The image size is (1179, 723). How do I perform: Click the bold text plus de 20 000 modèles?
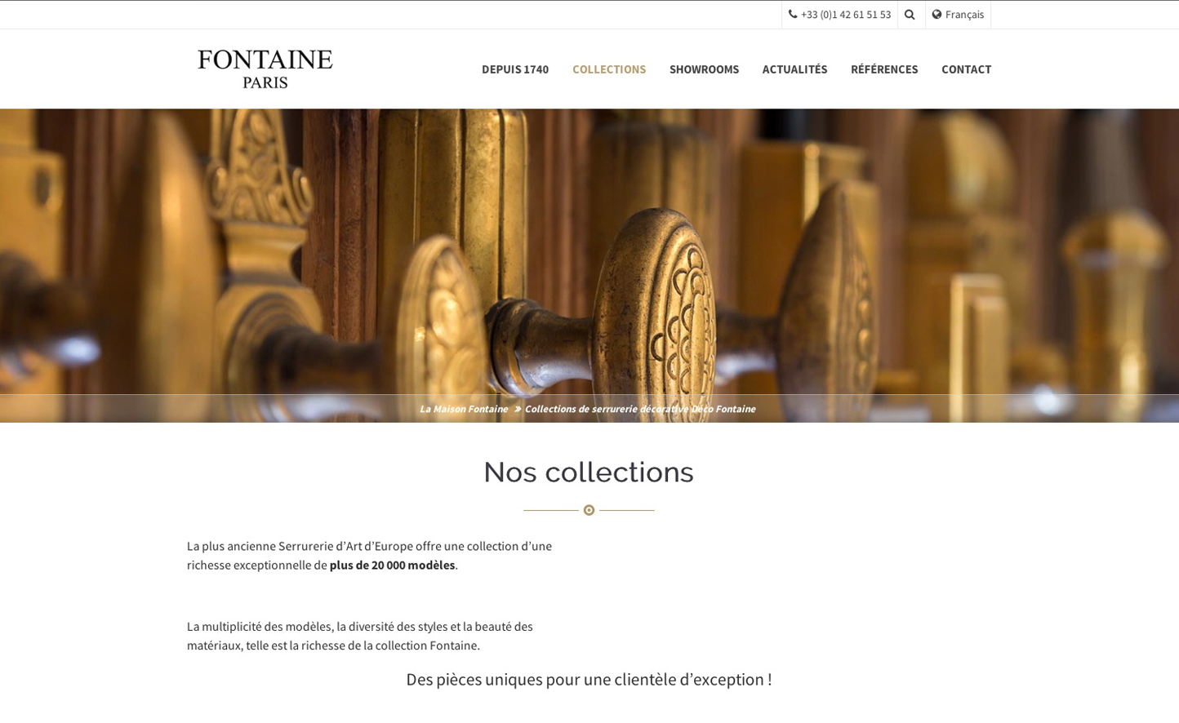pyautogui.click(x=392, y=565)
